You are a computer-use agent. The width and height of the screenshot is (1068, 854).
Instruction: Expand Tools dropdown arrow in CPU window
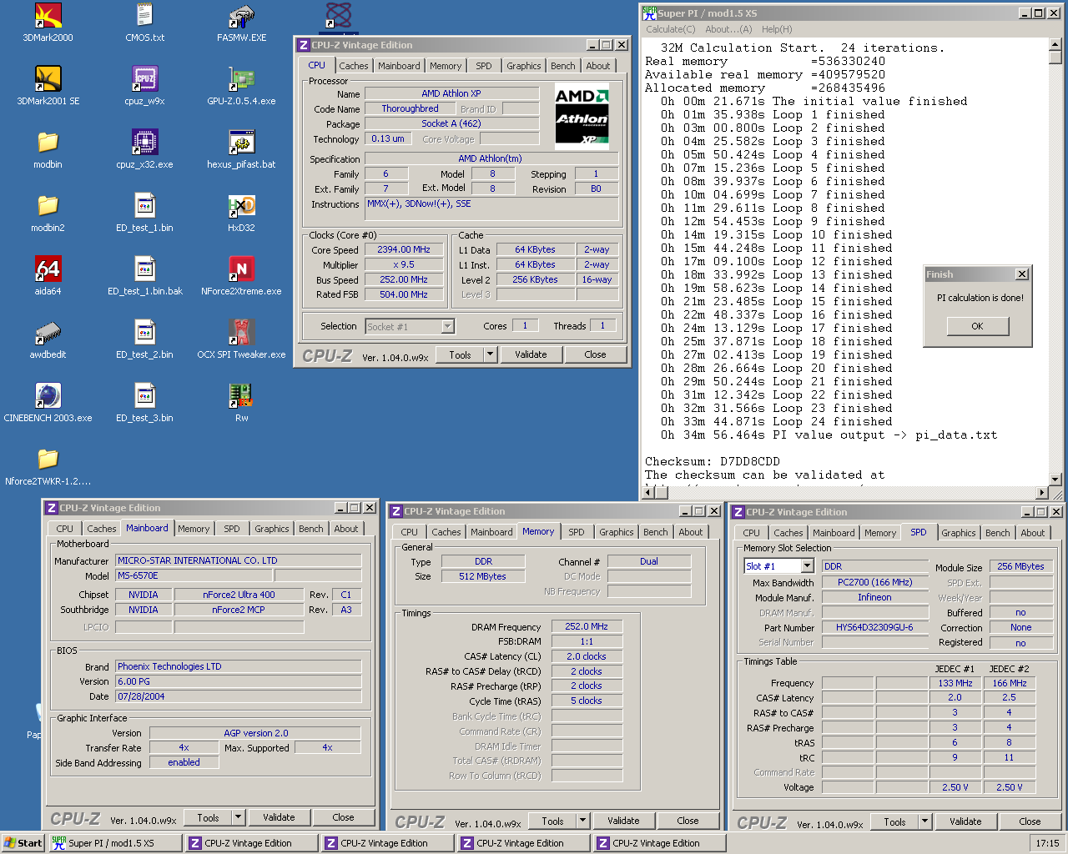click(490, 354)
